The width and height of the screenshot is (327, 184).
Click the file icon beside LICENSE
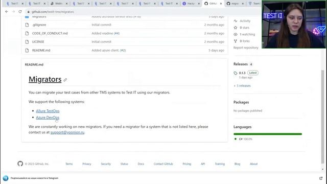pos(27,42)
